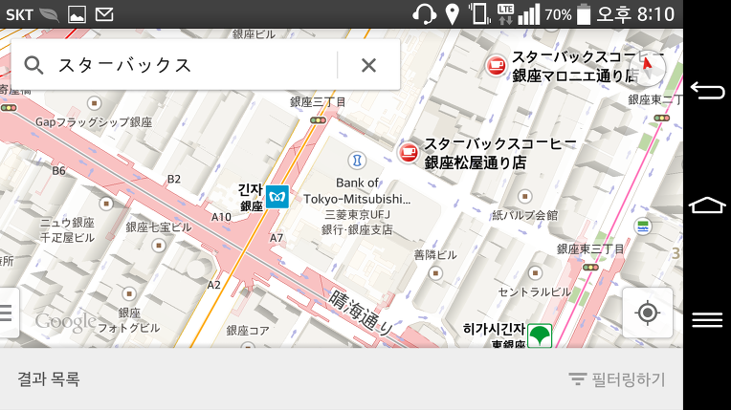The width and height of the screenshot is (731, 410).
Task: Tap the セントラルビル place marker
Action: [x=535, y=272]
